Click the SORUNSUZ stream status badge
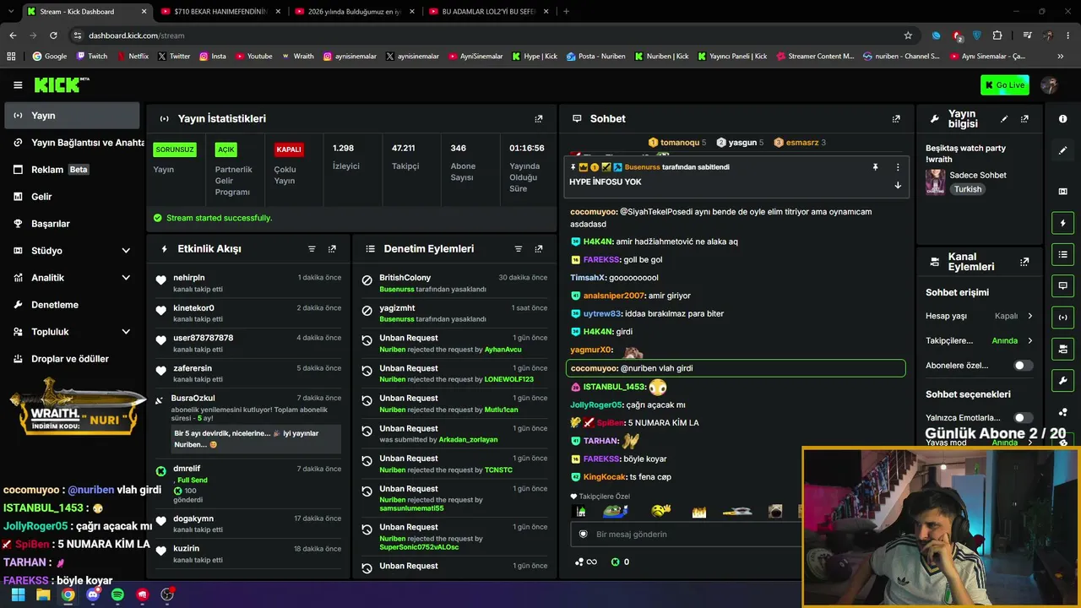Screen dimensions: 1081x608 tap(175, 149)
